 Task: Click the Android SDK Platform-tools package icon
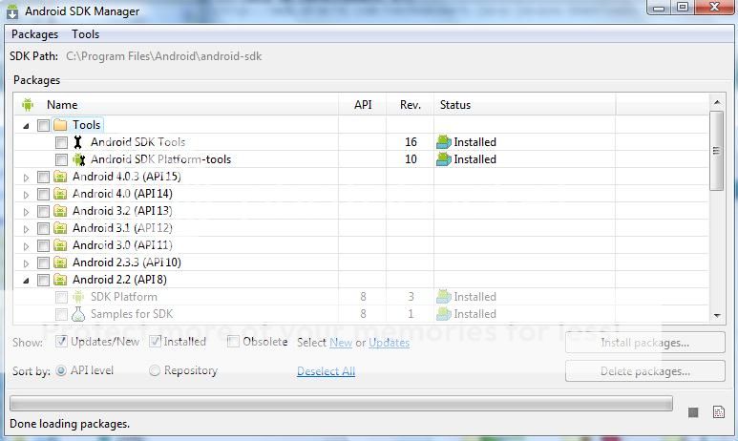pos(78,159)
